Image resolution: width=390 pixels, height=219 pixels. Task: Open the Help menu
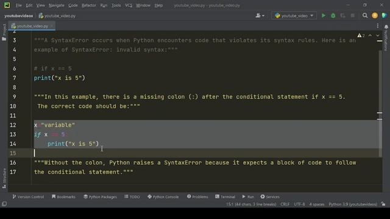[x=158, y=5]
